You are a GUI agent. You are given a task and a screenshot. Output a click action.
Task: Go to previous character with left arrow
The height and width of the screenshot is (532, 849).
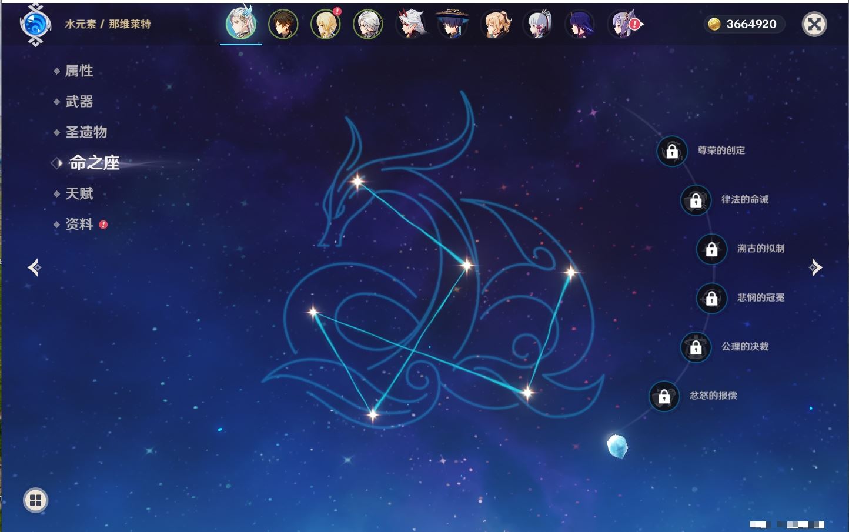(x=34, y=267)
